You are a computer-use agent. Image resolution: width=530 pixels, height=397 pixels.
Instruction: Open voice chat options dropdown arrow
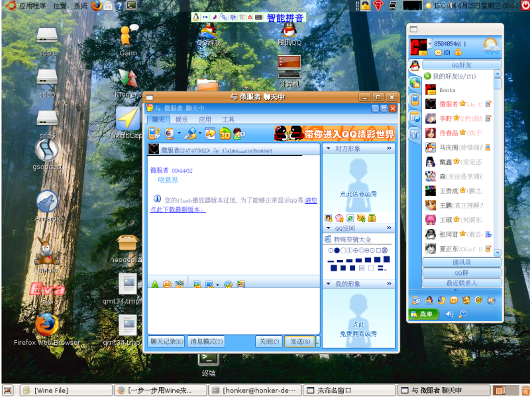point(200,134)
